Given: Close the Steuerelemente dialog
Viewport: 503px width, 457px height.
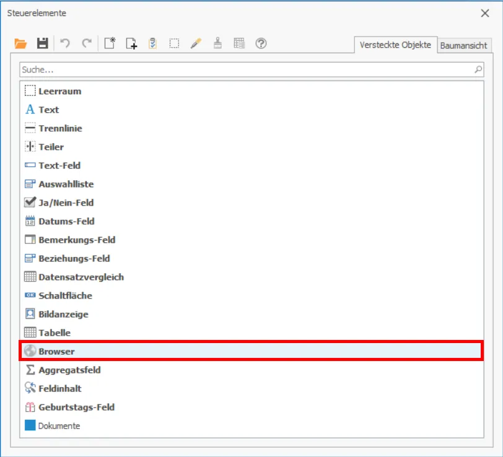Looking at the screenshot, I should pos(485,13).
